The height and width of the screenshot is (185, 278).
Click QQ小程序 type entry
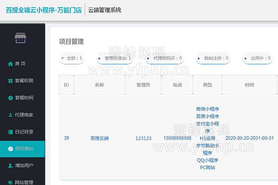pos(208,160)
